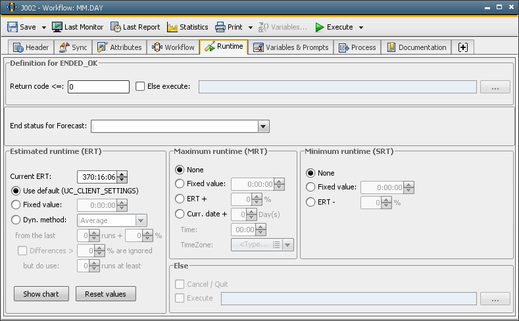
Task: Enable the Else execute checkbox
Action: click(140, 86)
